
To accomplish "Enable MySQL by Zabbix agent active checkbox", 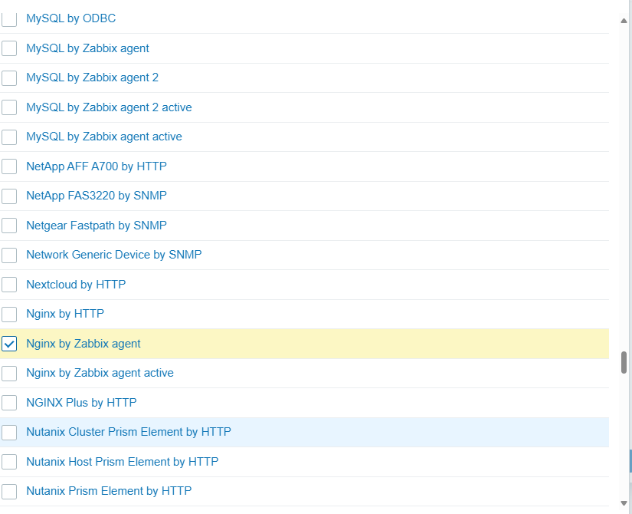I will 9,137.
